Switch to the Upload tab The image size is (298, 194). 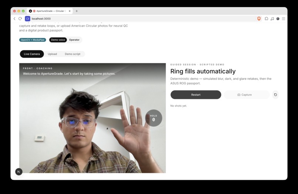52,54
